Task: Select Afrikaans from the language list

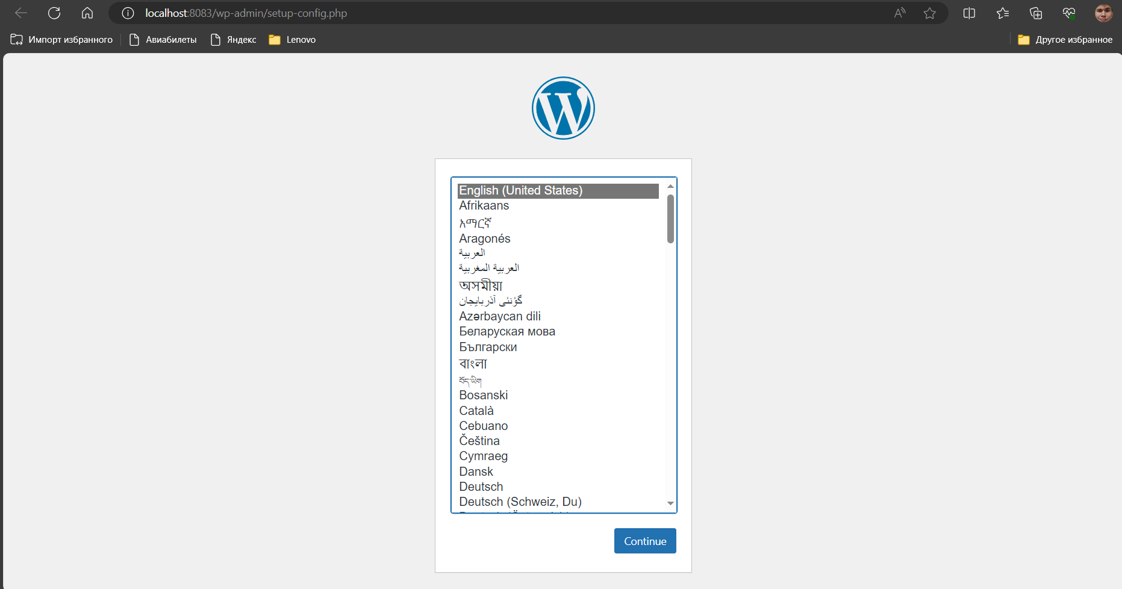Action: pos(558,206)
